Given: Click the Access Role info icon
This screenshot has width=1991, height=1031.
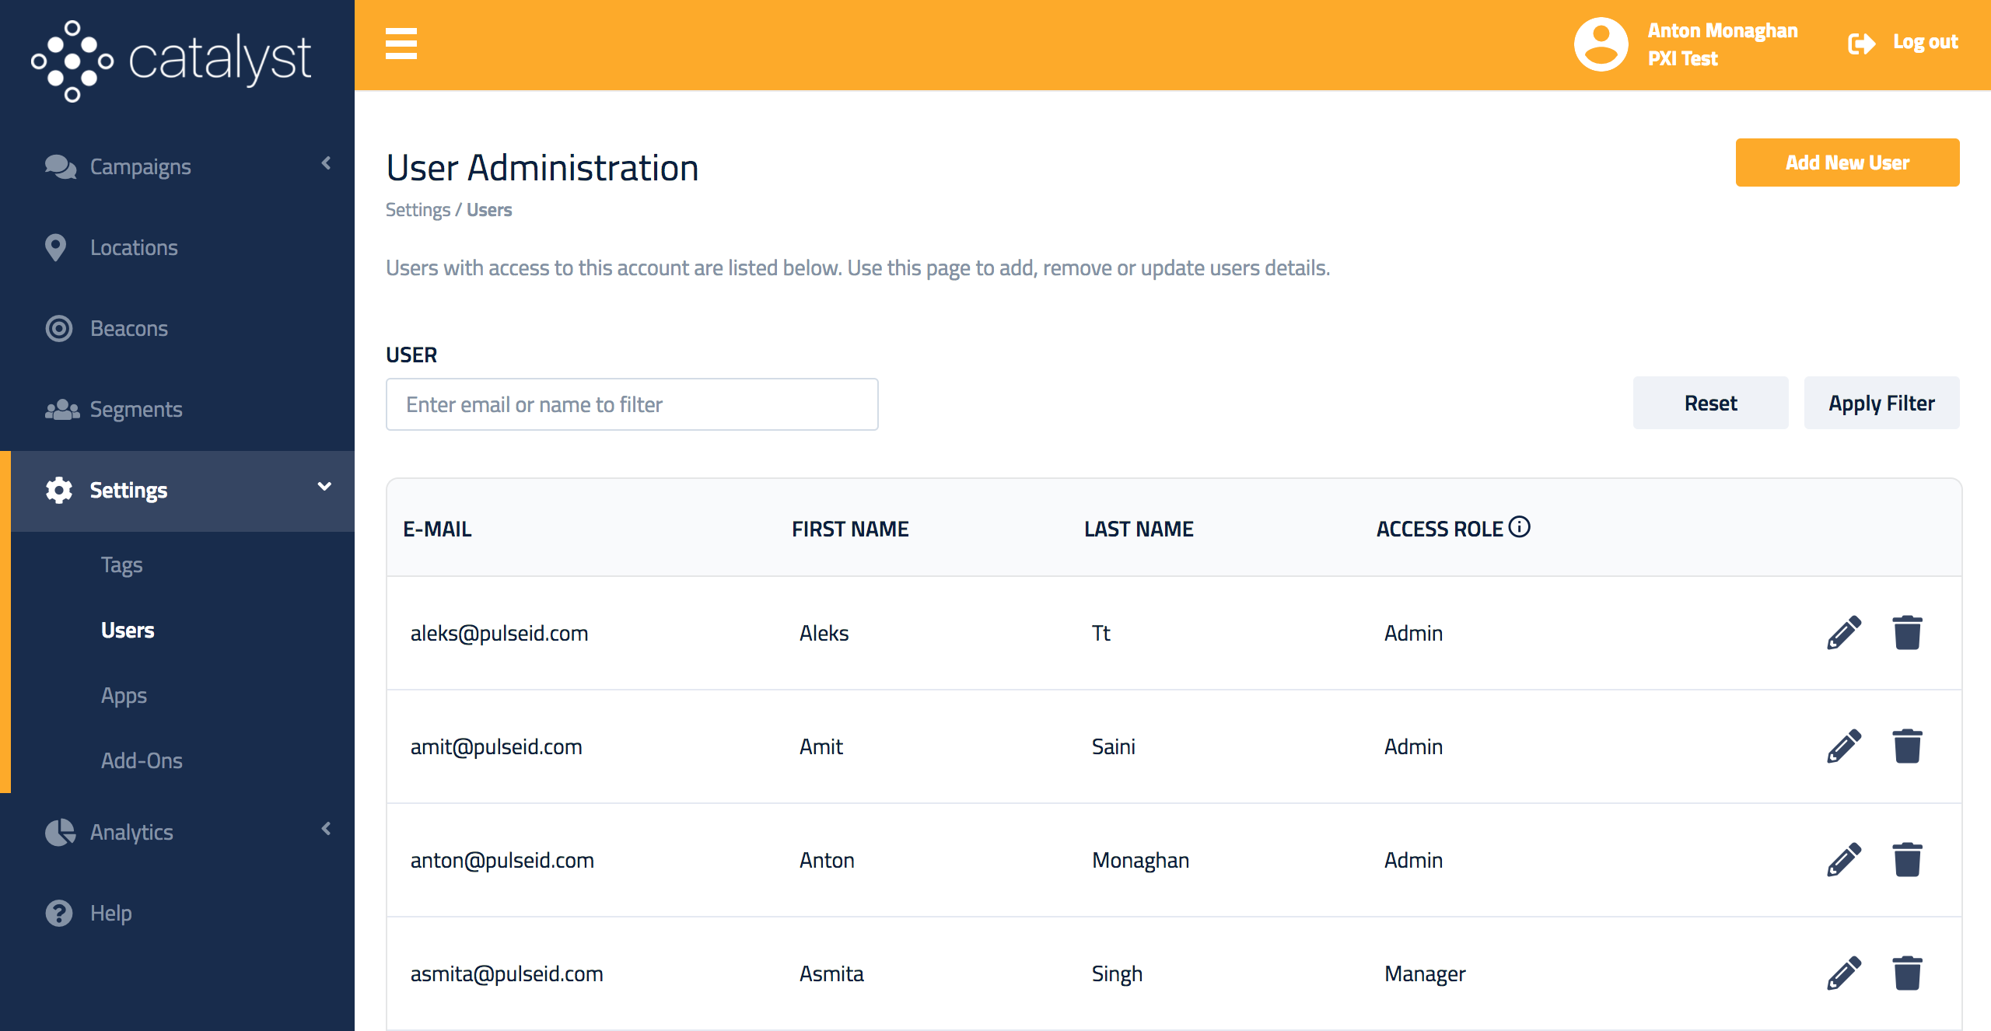Looking at the screenshot, I should [x=1520, y=527].
